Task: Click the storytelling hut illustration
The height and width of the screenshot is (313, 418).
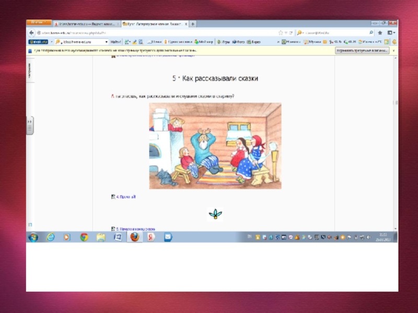Action: pos(215,146)
